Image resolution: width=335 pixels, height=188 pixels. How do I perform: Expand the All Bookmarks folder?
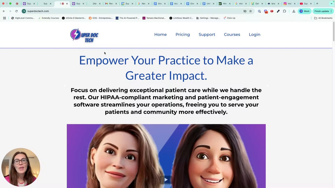(x=323, y=18)
